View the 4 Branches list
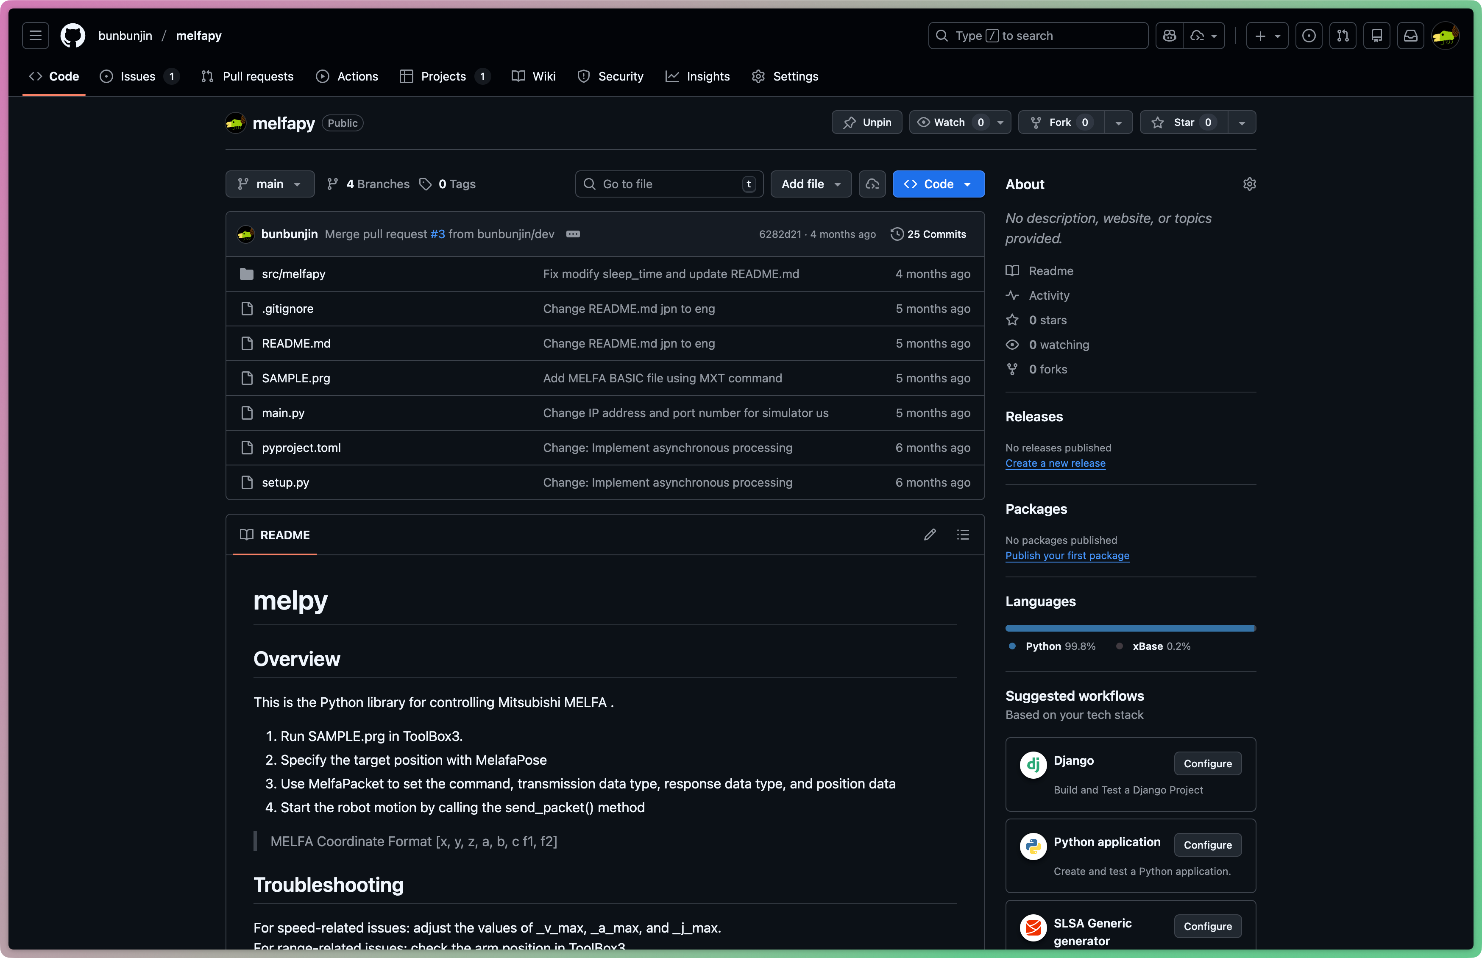This screenshot has height=958, width=1482. tap(368, 184)
